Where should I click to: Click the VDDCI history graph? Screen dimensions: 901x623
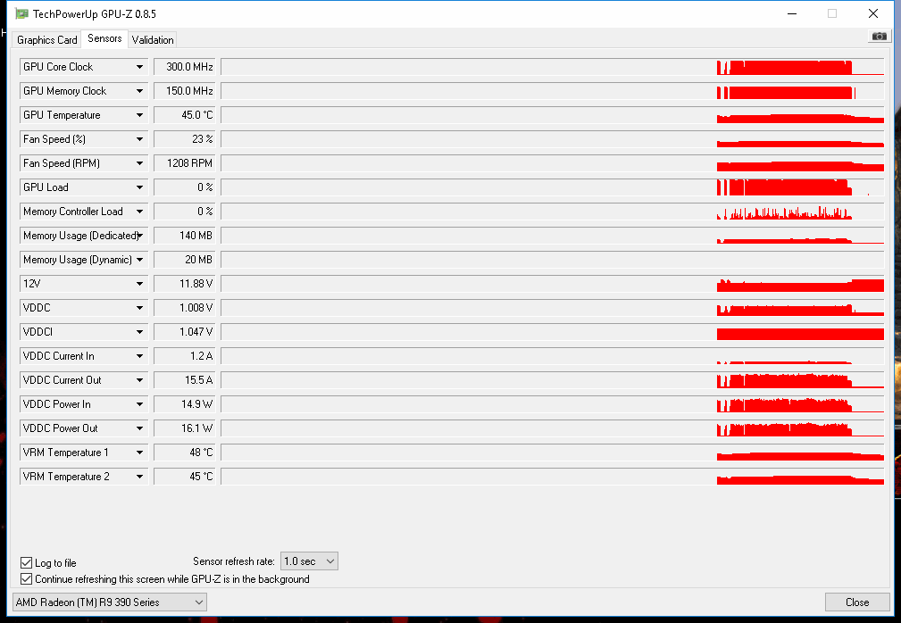pyautogui.click(x=553, y=332)
